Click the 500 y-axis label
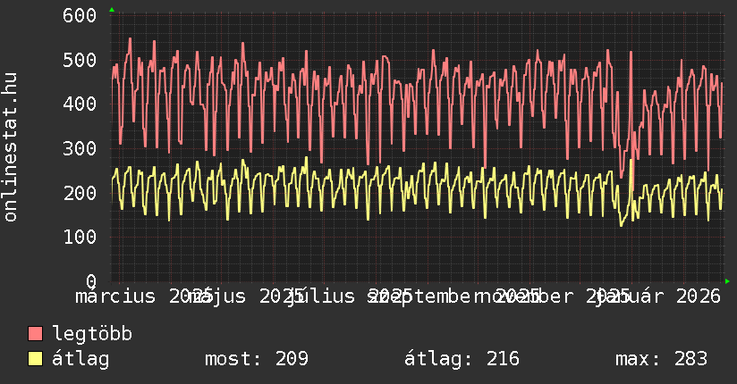This screenshot has height=384, width=737. tap(80, 60)
